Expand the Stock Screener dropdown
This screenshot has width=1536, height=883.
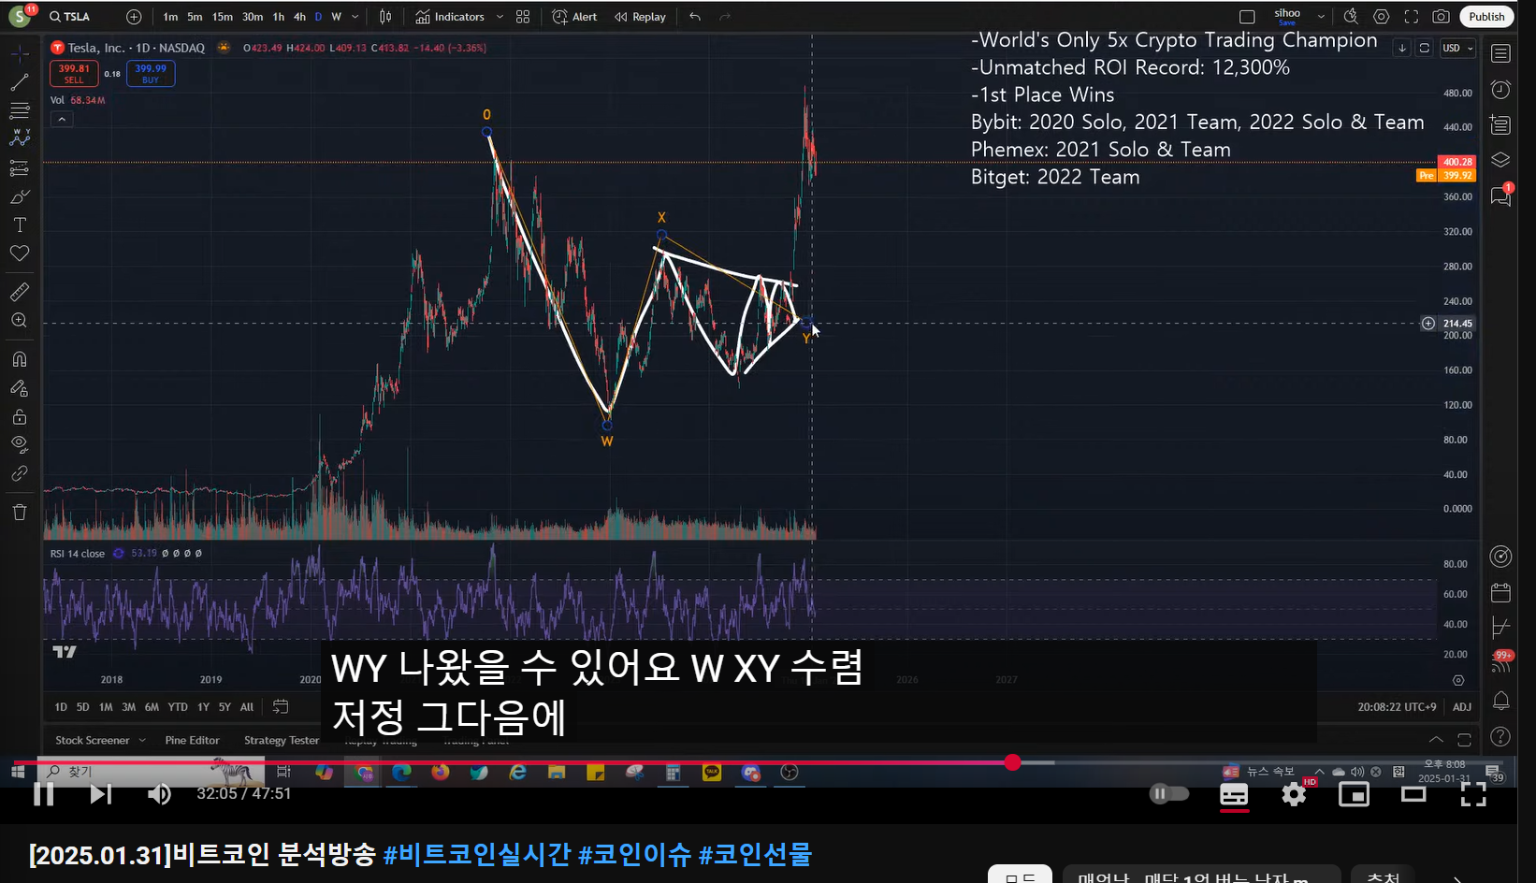click(x=142, y=740)
